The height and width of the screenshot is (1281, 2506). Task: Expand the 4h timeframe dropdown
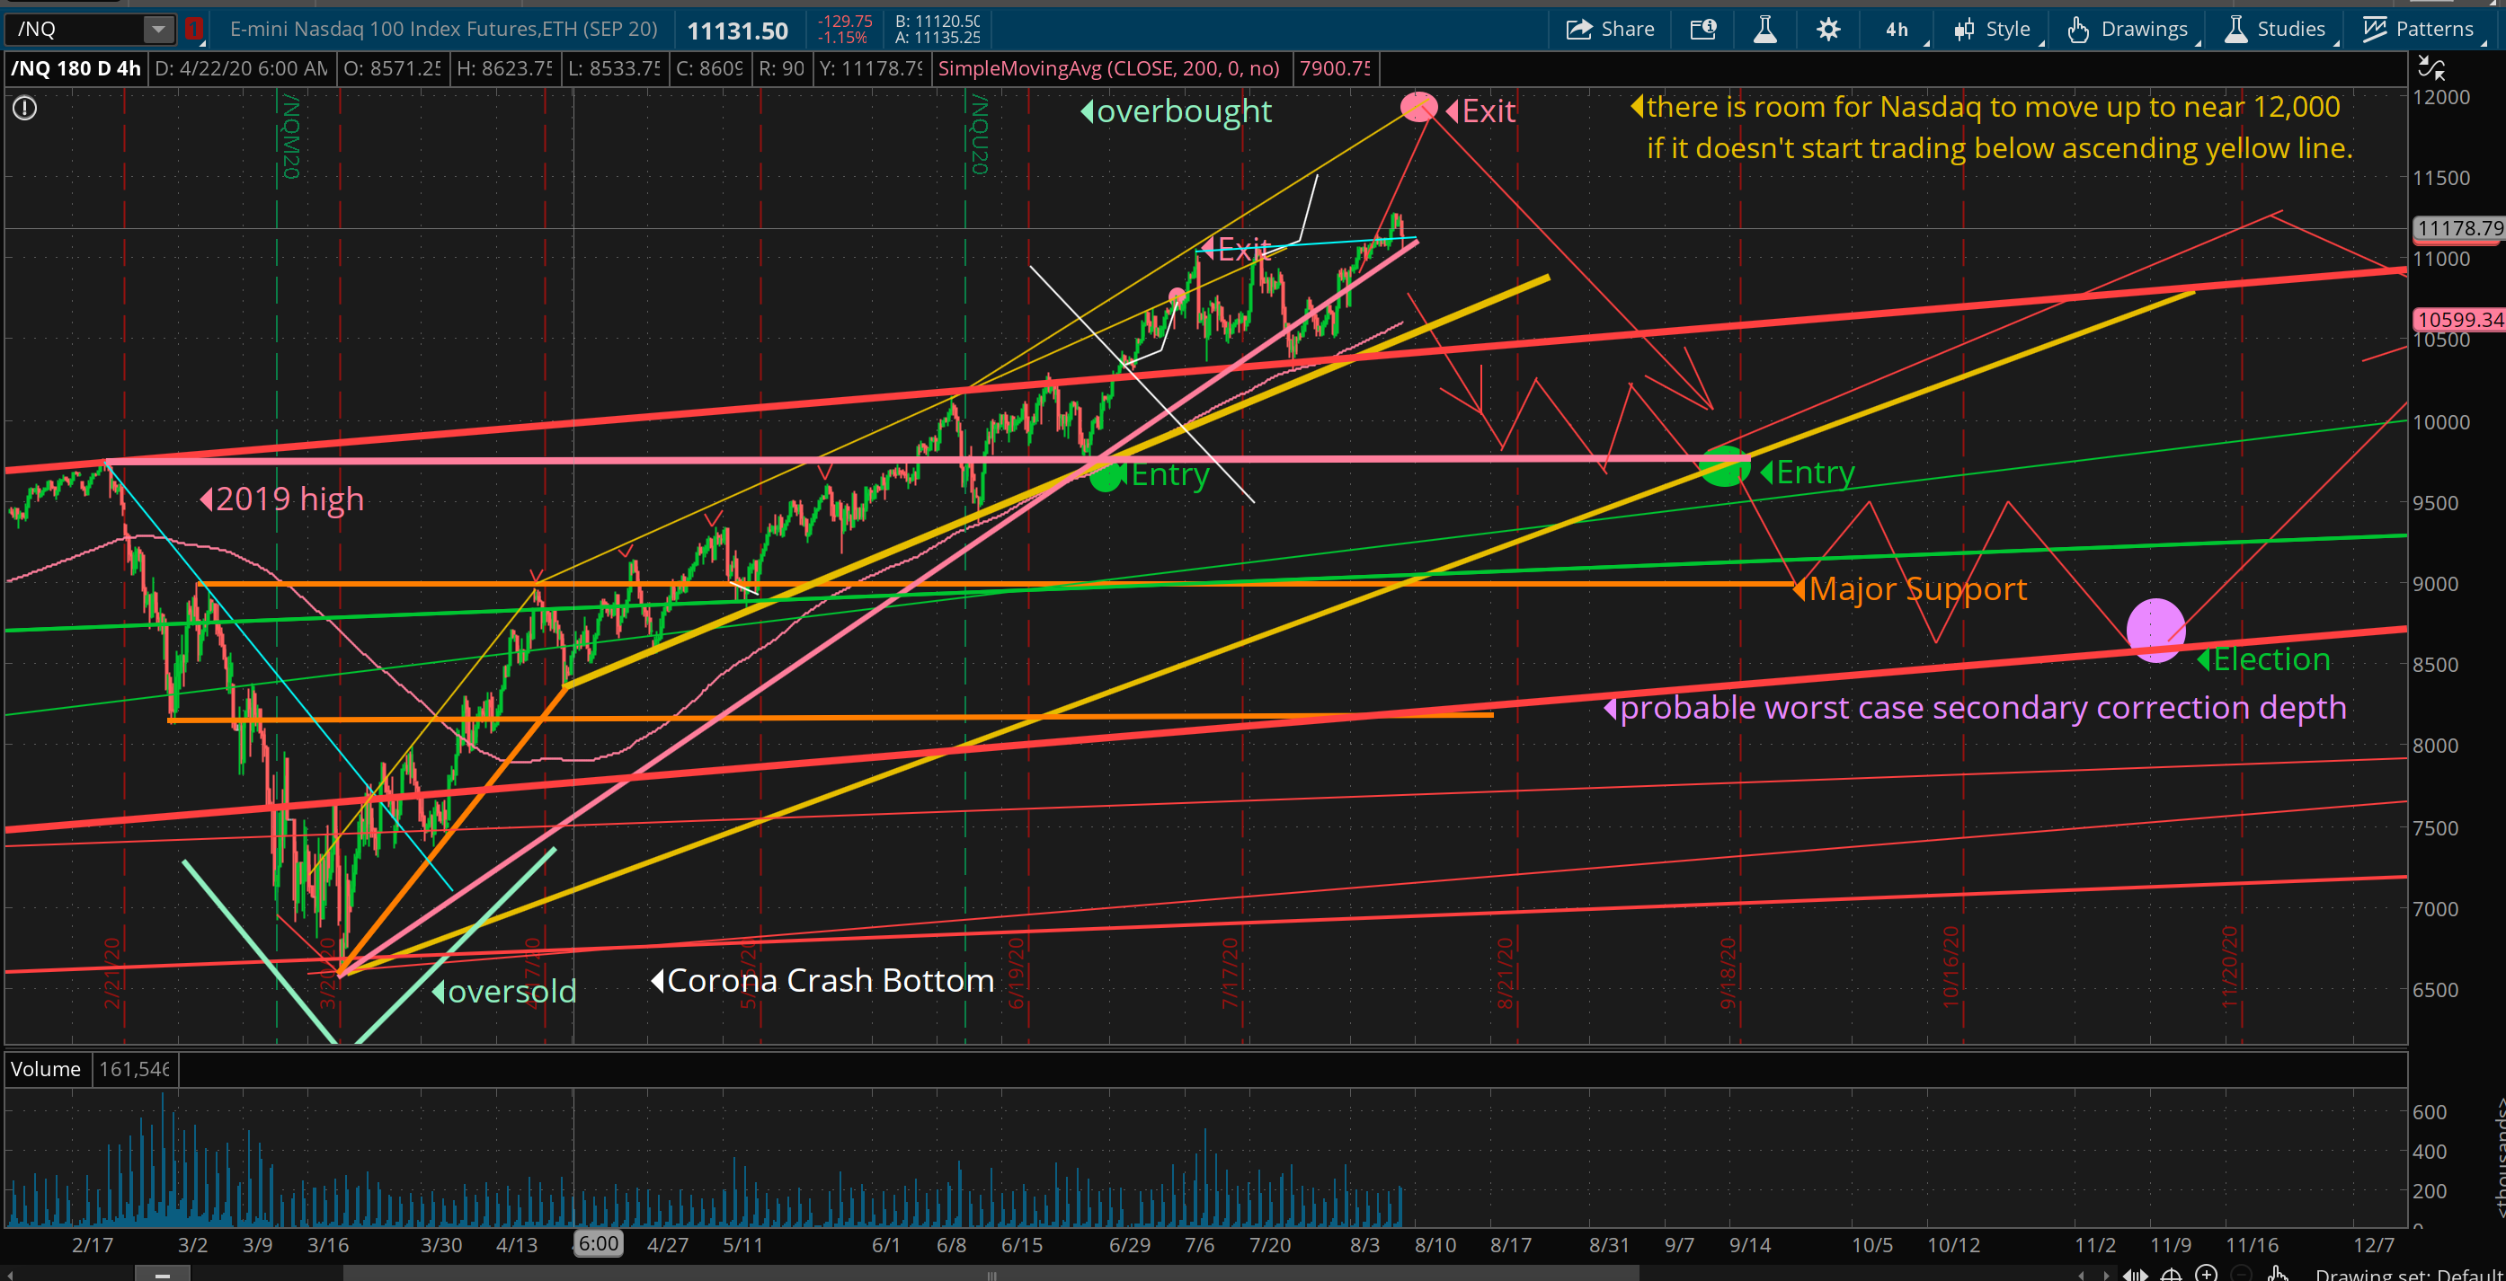1896,29
